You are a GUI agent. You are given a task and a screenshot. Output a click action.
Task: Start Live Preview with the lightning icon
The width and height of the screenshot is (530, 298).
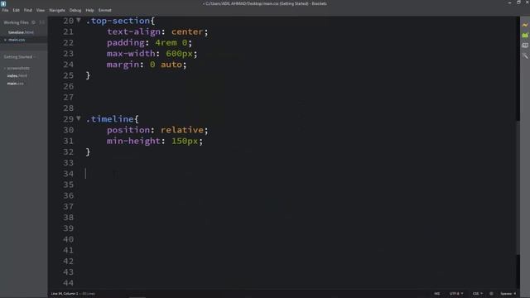[x=525, y=25]
